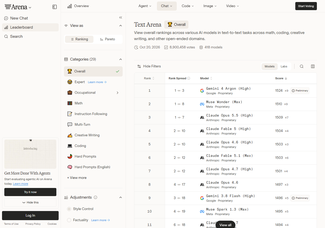
Task: Click the Model column sort icon
Action: pyautogui.click(x=211, y=78)
